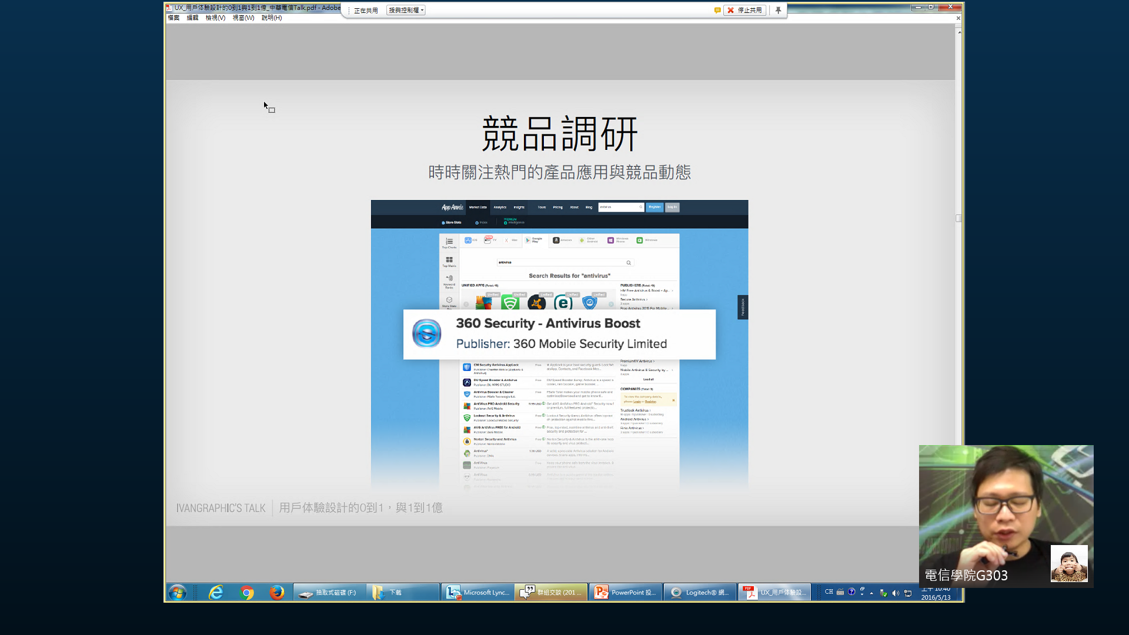Click the yellow chat bubble icon in sharing bar

[717, 10]
